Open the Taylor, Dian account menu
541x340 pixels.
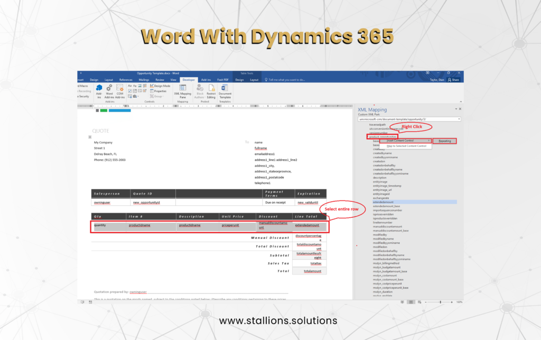437,80
